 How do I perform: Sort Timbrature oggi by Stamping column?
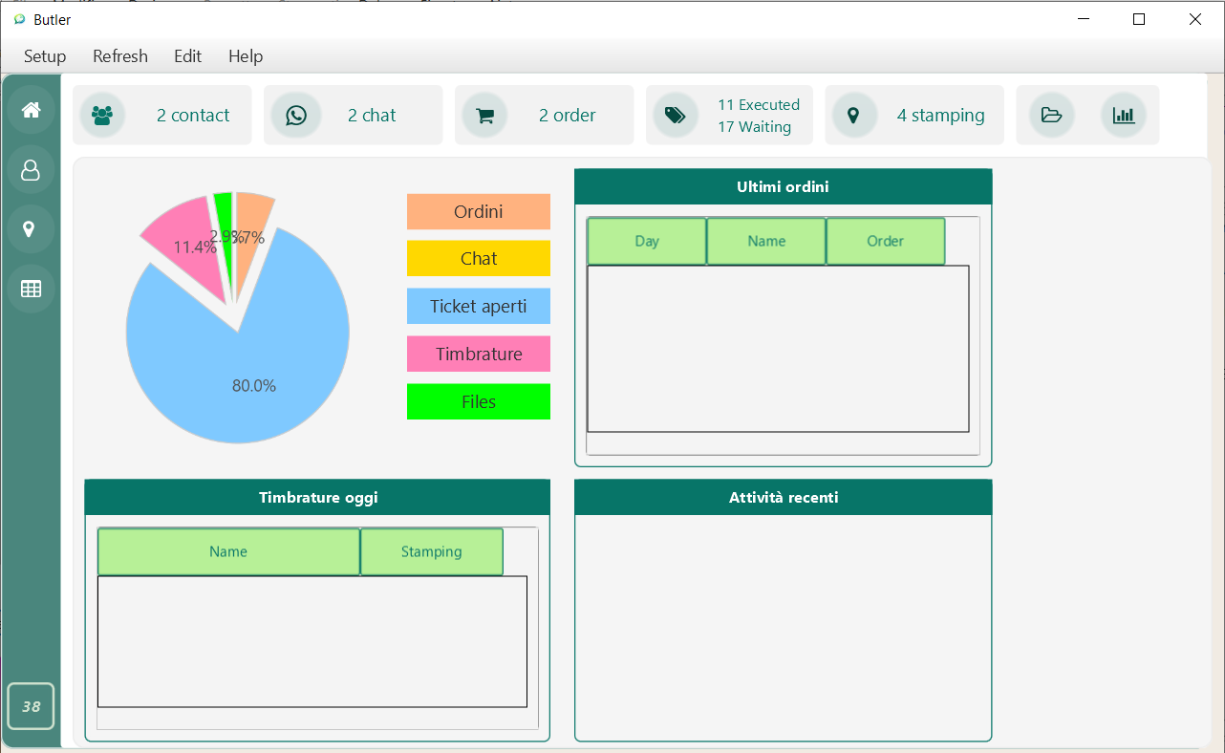pyautogui.click(x=432, y=552)
